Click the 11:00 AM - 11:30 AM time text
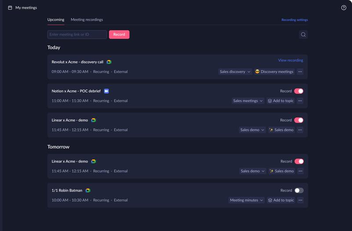The image size is (352, 231). tap(70, 101)
